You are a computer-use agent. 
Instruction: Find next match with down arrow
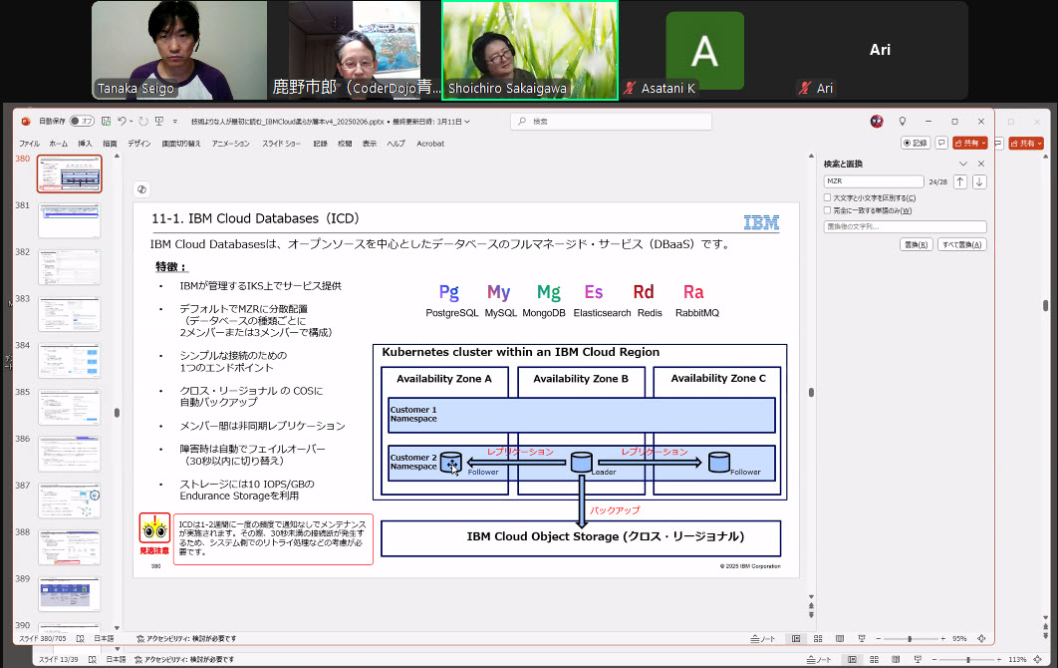(x=979, y=181)
